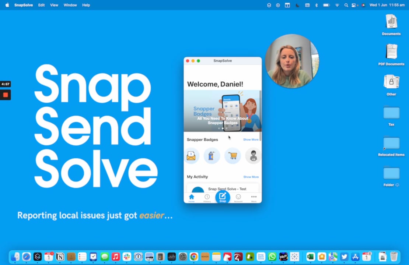Click the date and time clock
This screenshot has width=409, height=265.
pyautogui.click(x=387, y=5)
